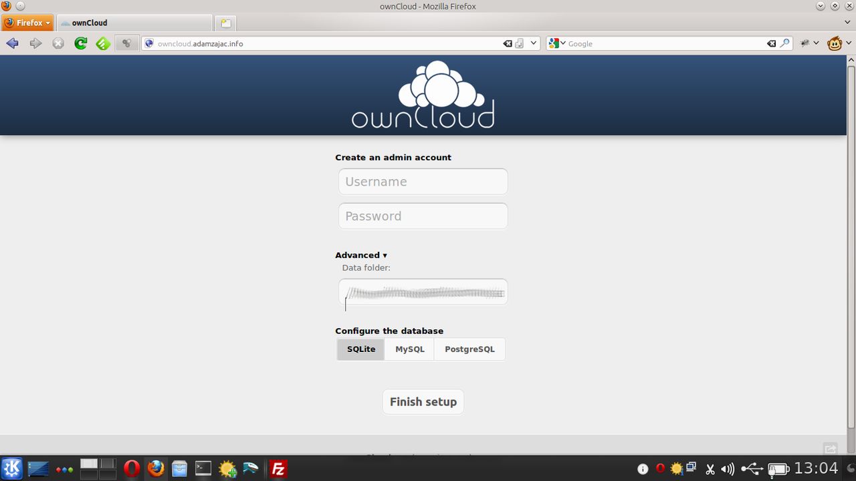Image resolution: width=856 pixels, height=481 pixels.
Task: Click the Opera system tray icon
Action: click(660, 468)
